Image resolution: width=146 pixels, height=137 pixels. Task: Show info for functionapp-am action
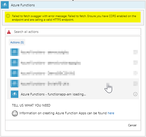[x=135, y=94]
